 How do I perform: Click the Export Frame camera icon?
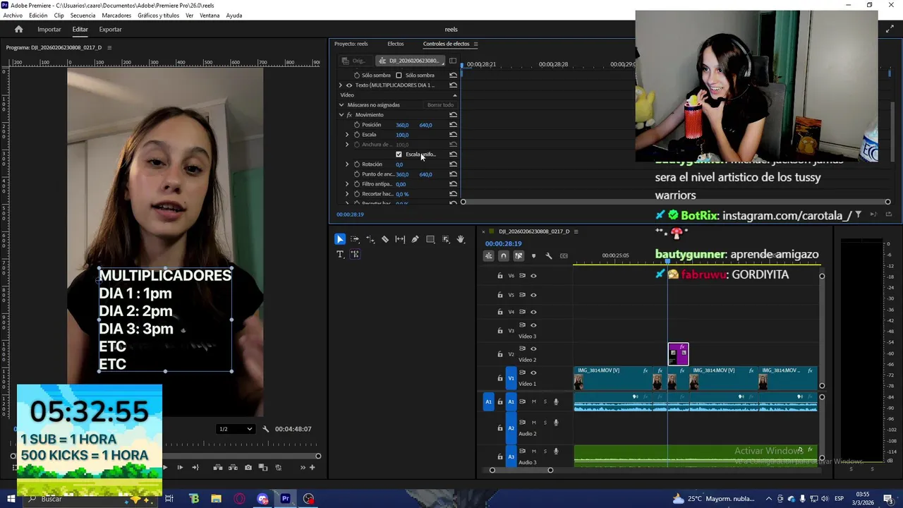point(248,467)
